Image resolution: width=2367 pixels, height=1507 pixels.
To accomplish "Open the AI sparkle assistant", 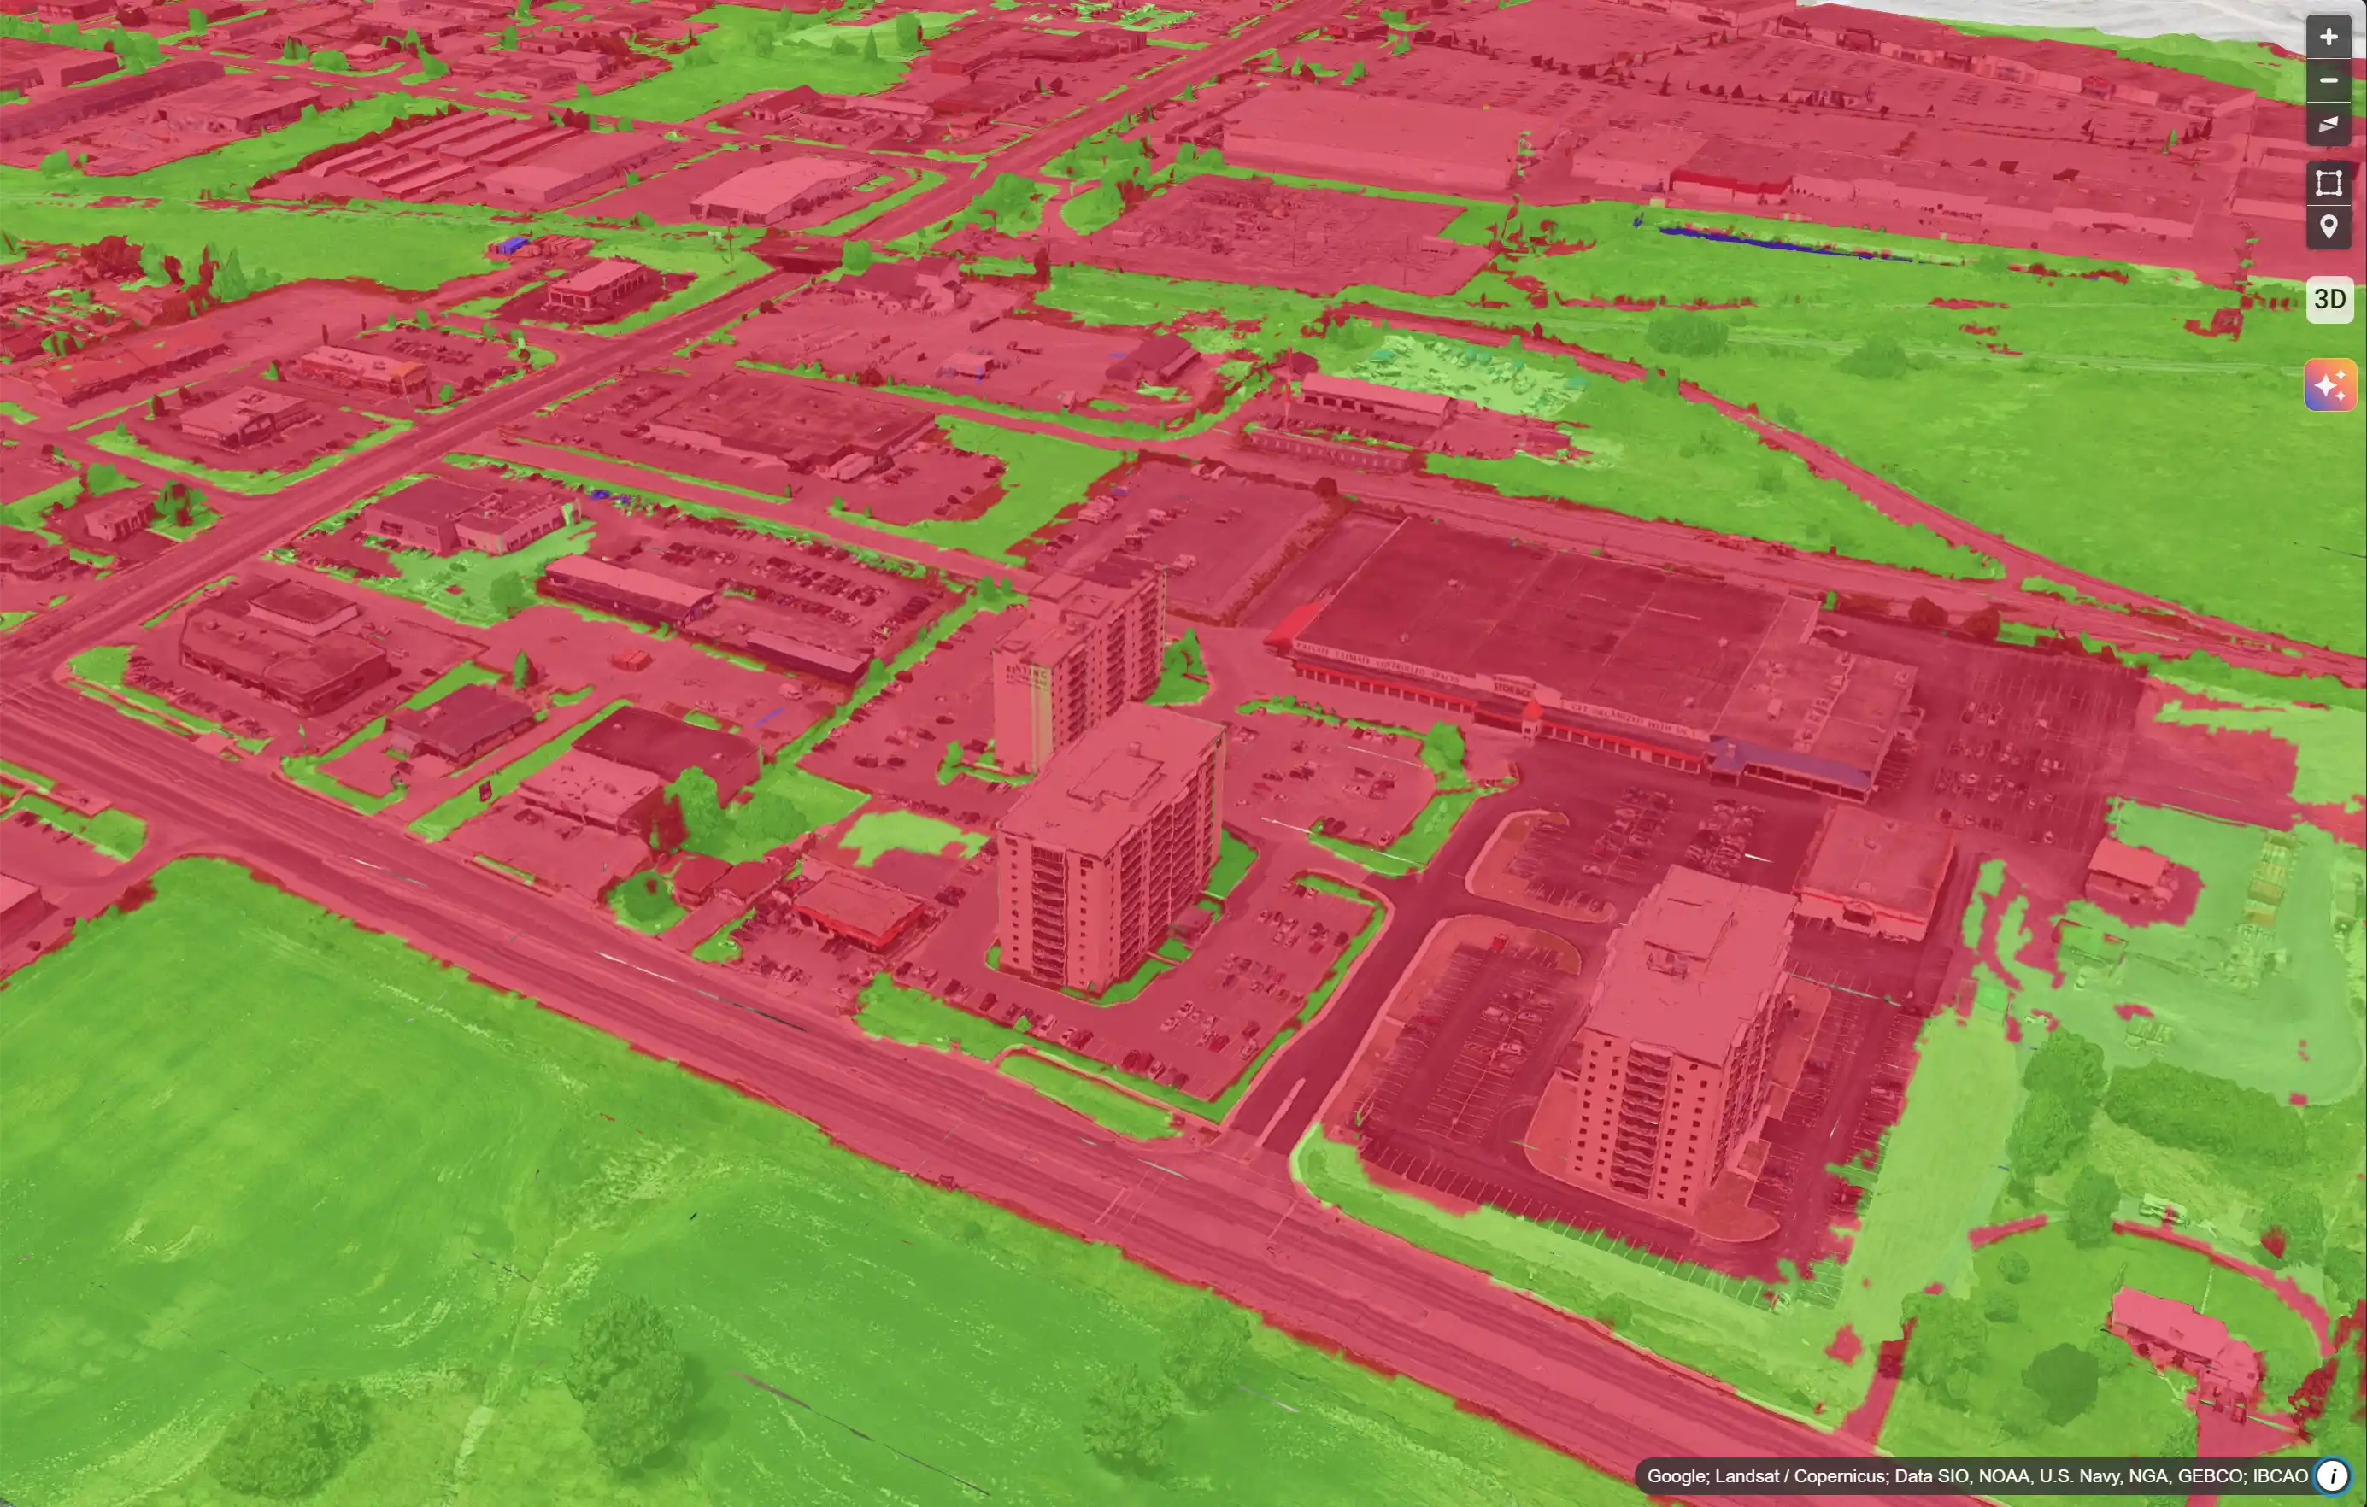I will (2329, 384).
